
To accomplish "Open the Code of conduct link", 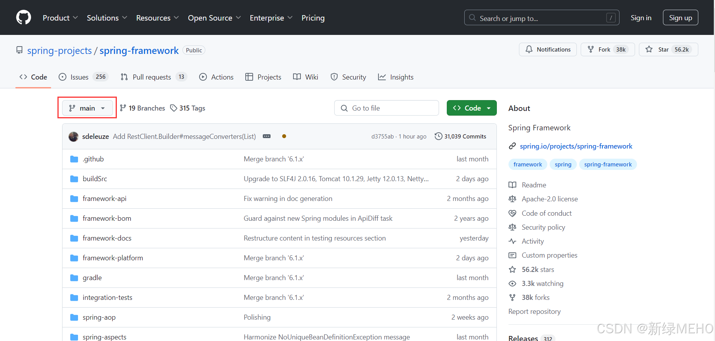I will 540,213.
